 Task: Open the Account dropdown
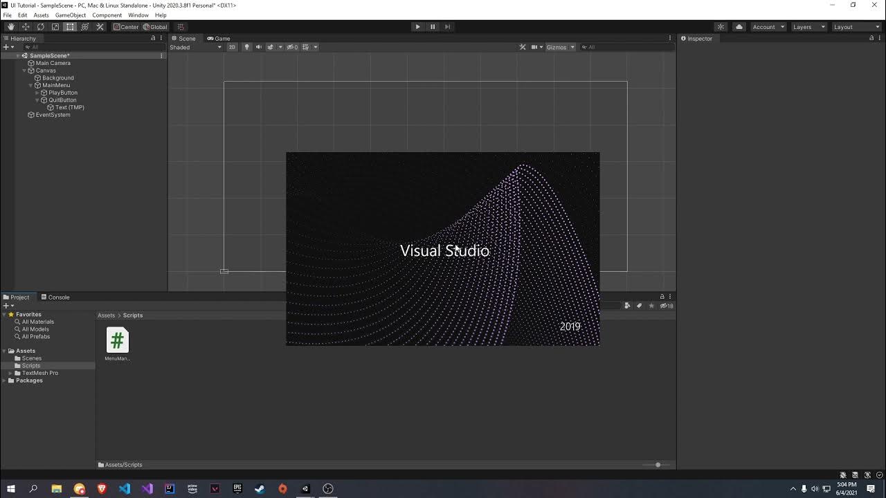click(x=768, y=27)
